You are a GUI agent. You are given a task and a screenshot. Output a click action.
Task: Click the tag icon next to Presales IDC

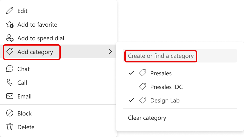[143, 86]
